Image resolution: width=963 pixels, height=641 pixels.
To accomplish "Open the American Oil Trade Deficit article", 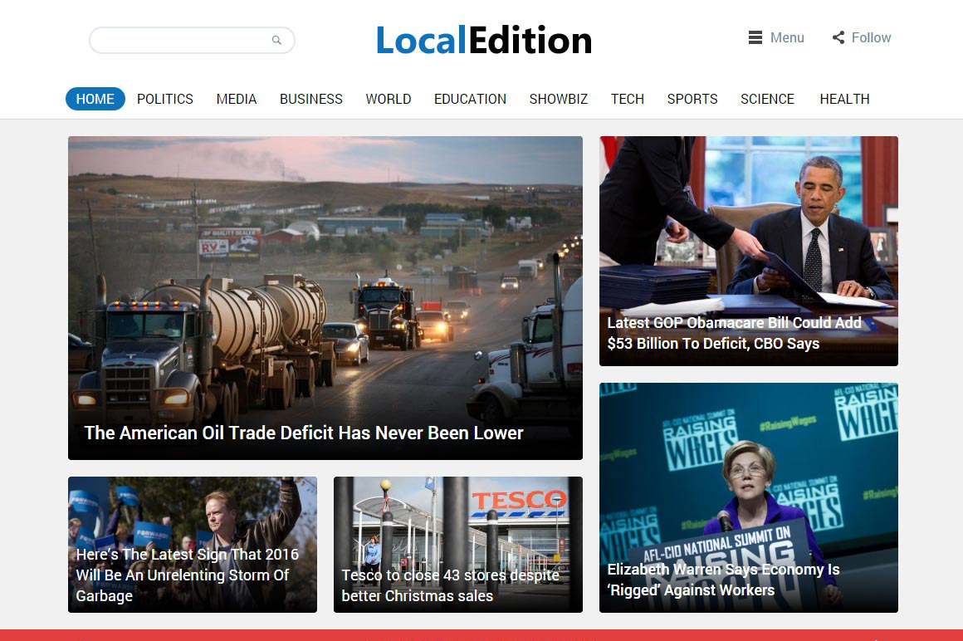I will pos(304,433).
